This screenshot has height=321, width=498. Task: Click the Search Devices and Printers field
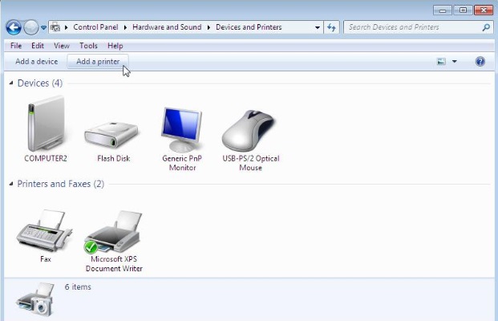coord(413,27)
